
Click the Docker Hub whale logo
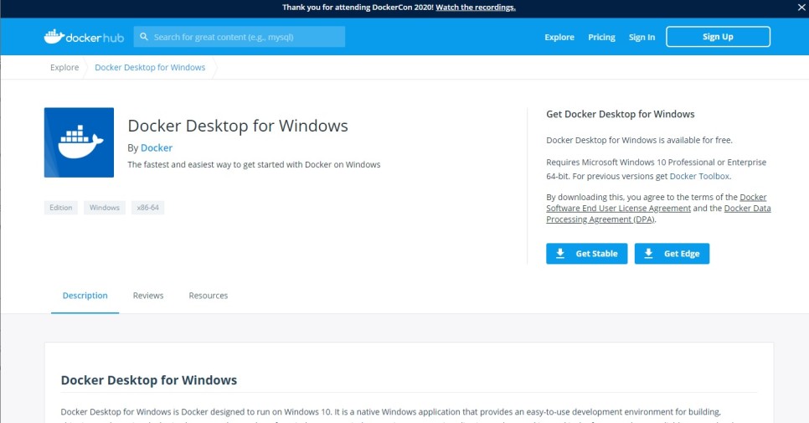pos(84,37)
